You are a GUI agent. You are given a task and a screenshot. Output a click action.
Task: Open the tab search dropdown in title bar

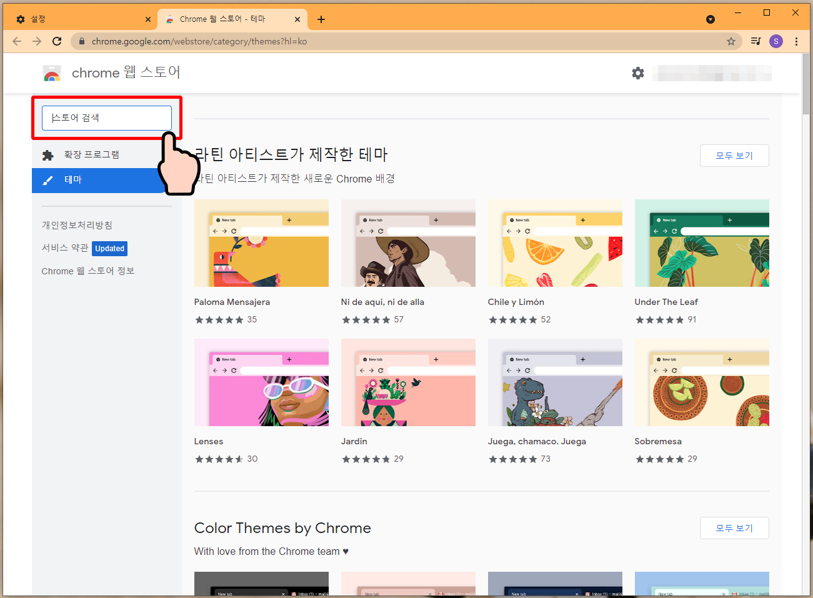711,19
